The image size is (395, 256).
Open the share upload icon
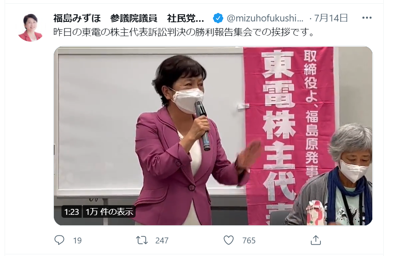click(x=316, y=240)
